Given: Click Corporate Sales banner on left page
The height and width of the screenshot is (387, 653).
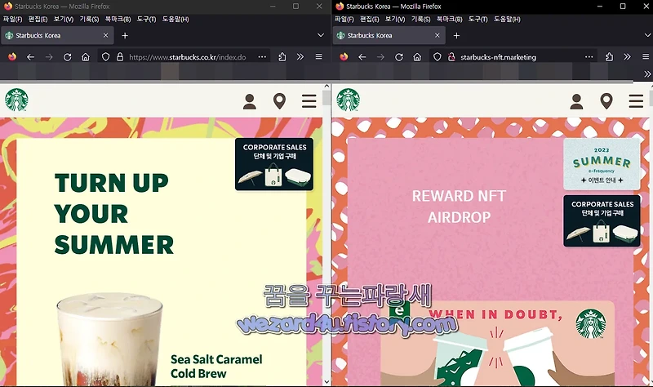Looking at the screenshot, I should (x=274, y=164).
